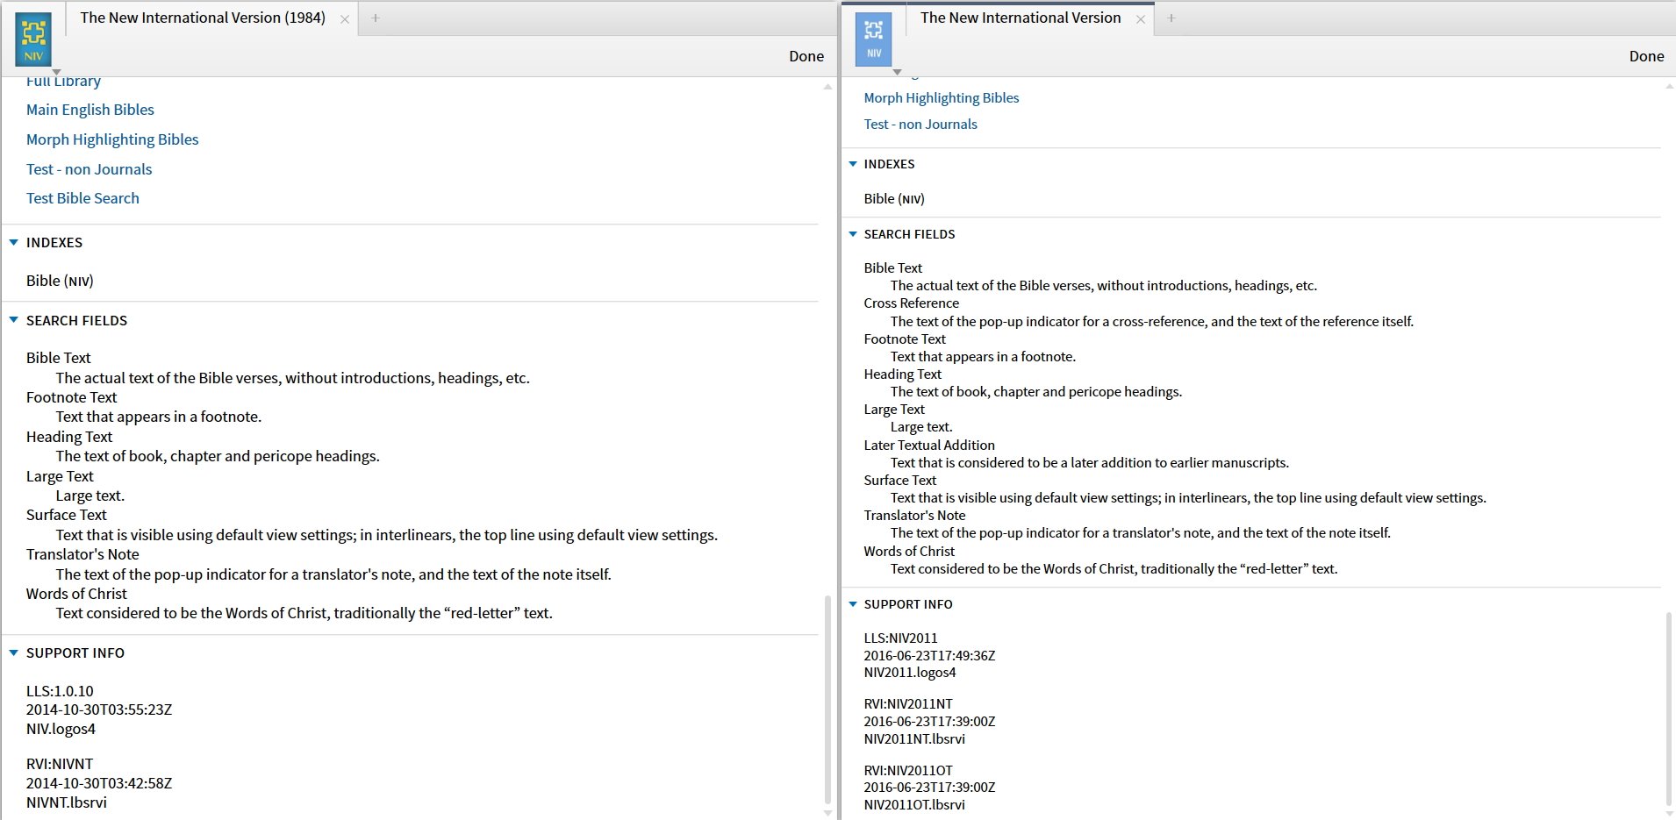Collapse SUPPORT INFO in the right NIV panel
The image size is (1676, 820).
coord(853,604)
